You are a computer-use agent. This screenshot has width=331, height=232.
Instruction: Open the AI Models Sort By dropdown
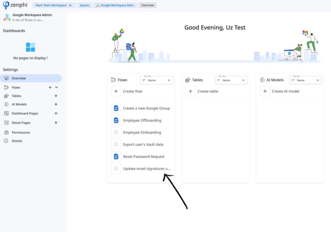coord(305,80)
